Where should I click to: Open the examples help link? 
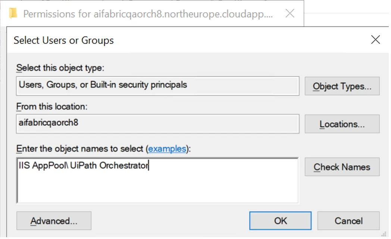(167, 149)
